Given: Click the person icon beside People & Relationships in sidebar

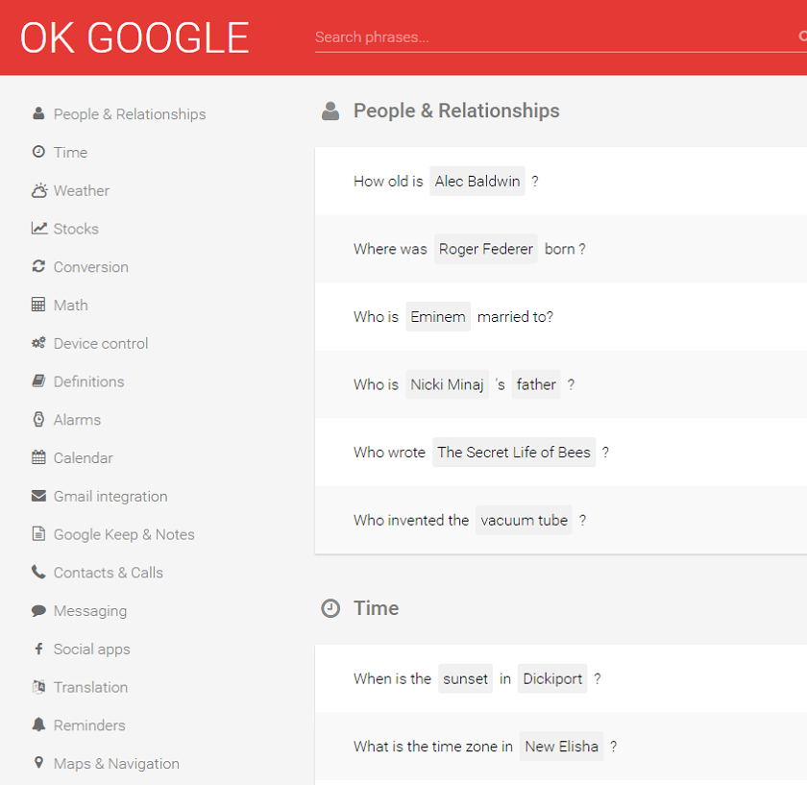Looking at the screenshot, I should pos(38,113).
